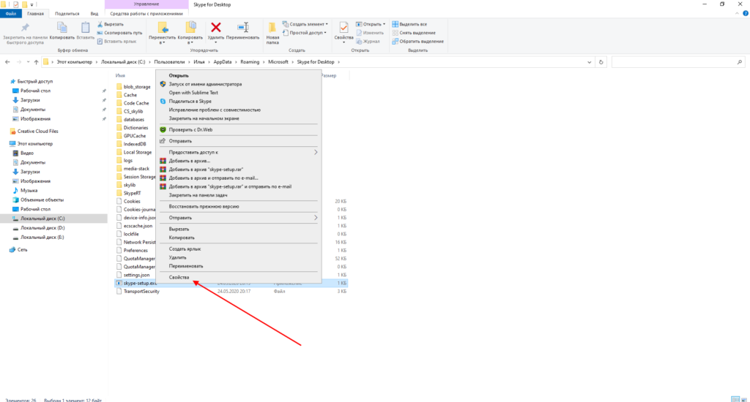Viewport: 750px width, 402px height.
Task: Click the Имя column header
Action: click(120, 75)
